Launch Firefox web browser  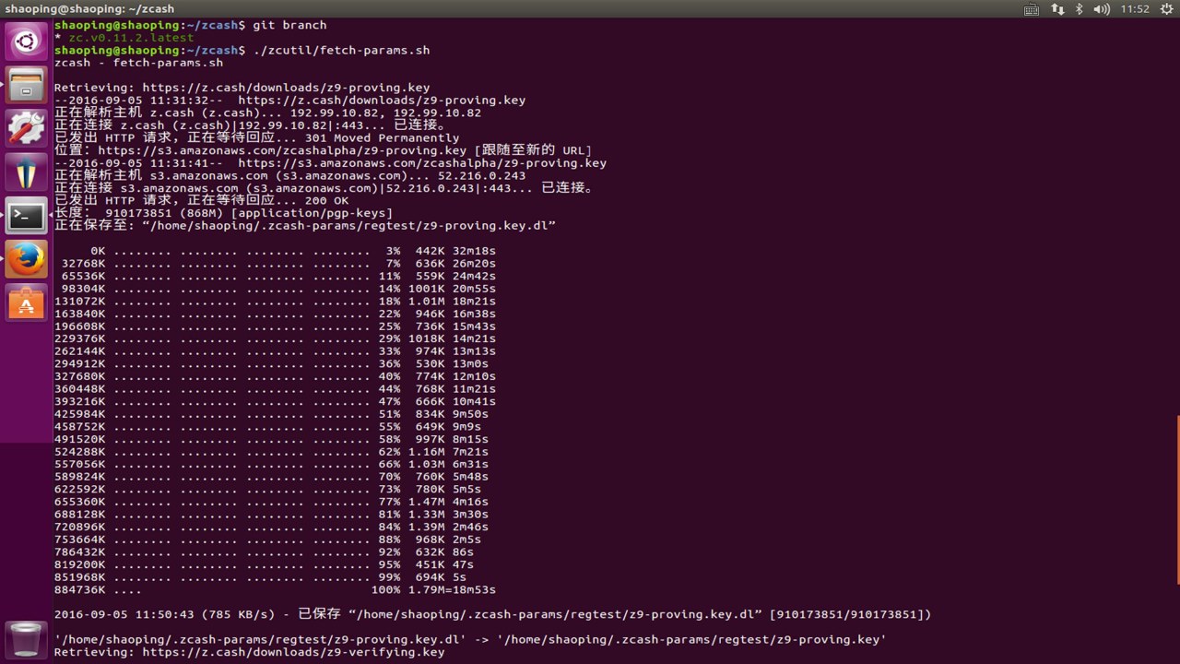coord(27,260)
